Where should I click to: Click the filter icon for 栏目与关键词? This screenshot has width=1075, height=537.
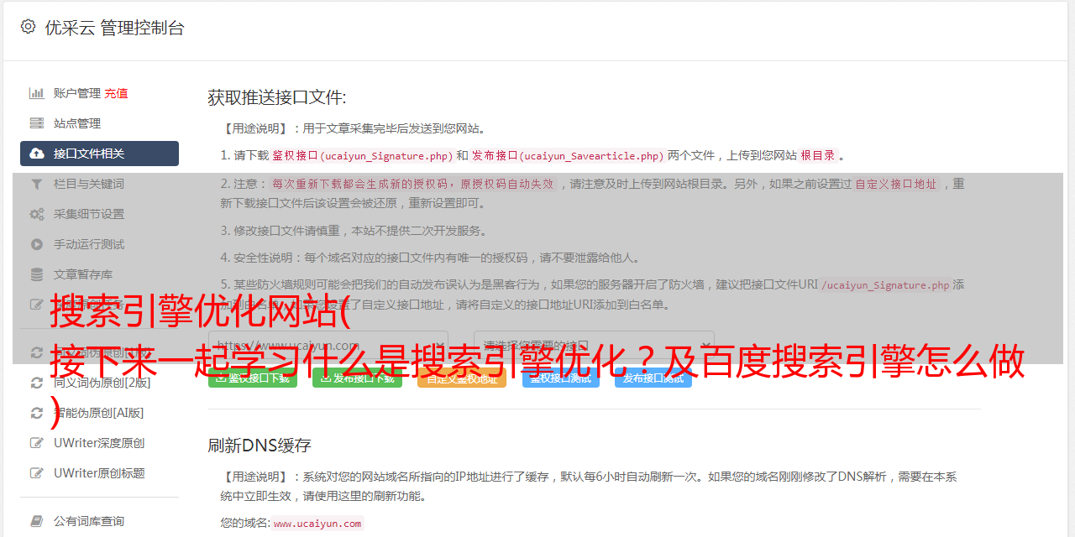pyautogui.click(x=37, y=184)
